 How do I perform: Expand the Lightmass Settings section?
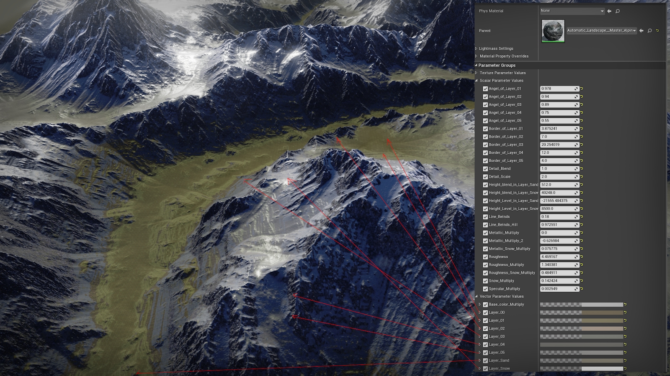pyautogui.click(x=476, y=48)
